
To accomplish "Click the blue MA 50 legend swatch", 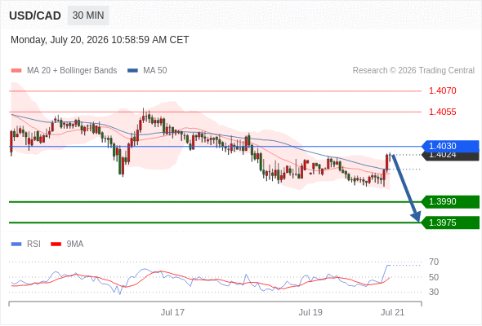I will click(x=132, y=71).
